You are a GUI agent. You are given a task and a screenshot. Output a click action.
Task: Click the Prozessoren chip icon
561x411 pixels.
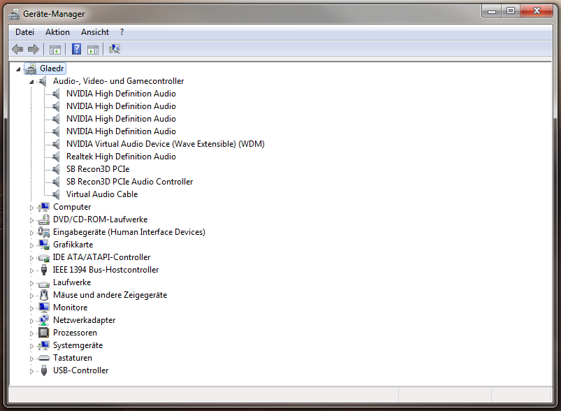43,333
